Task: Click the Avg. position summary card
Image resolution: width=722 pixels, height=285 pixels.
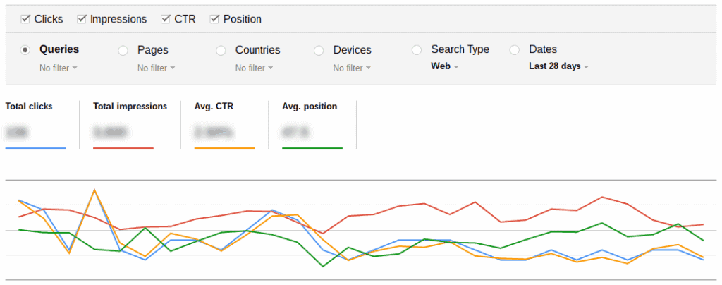Action: tap(312, 125)
